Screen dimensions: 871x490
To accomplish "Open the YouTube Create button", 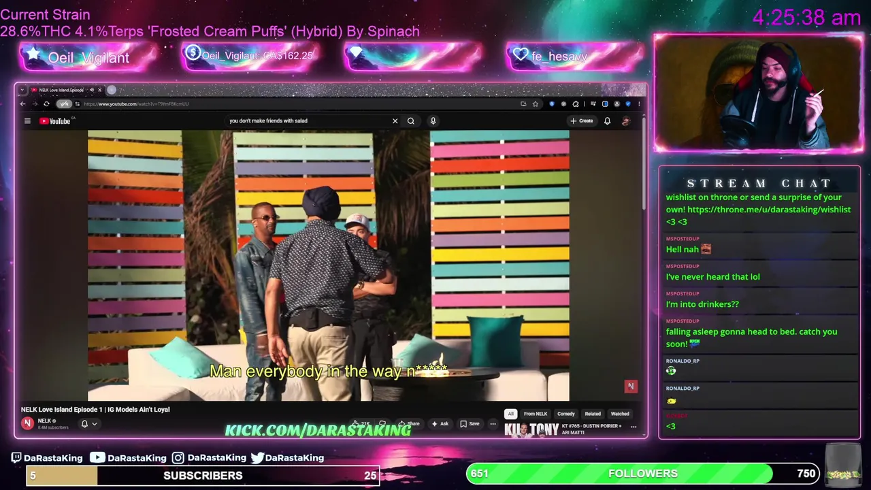I will pyautogui.click(x=582, y=121).
